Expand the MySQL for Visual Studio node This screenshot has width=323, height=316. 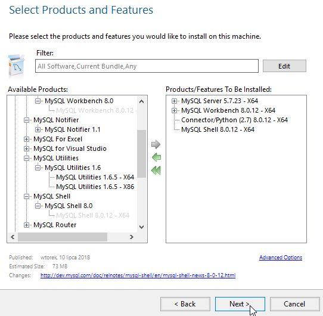[x=26, y=148]
